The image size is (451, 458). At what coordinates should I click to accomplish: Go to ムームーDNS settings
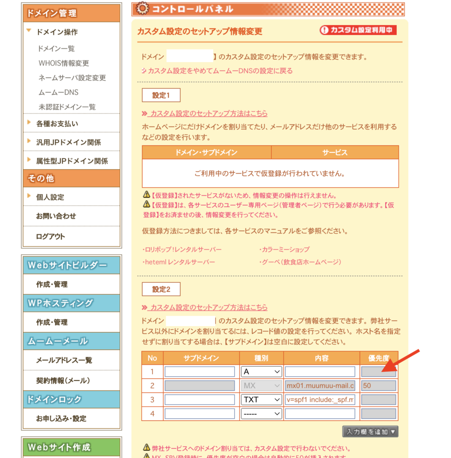pos(59,92)
